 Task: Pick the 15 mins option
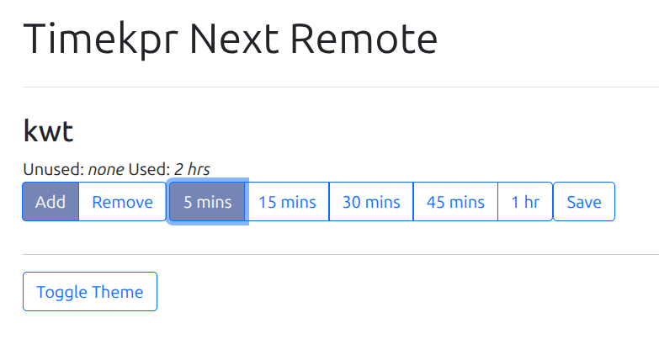pyautogui.click(x=287, y=202)
